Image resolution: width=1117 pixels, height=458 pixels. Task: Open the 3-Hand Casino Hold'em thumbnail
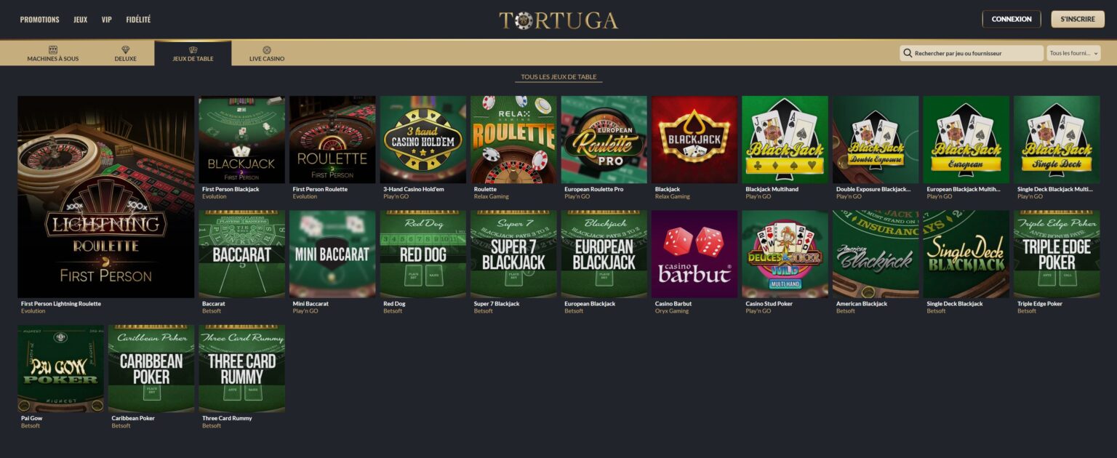[423, 140]
